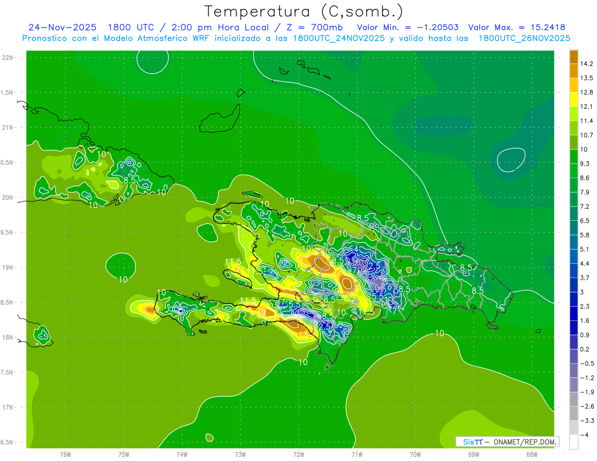Click the '13.5' color scale label
The width and height of the screenshot is (597, 461).
[586, 78]
